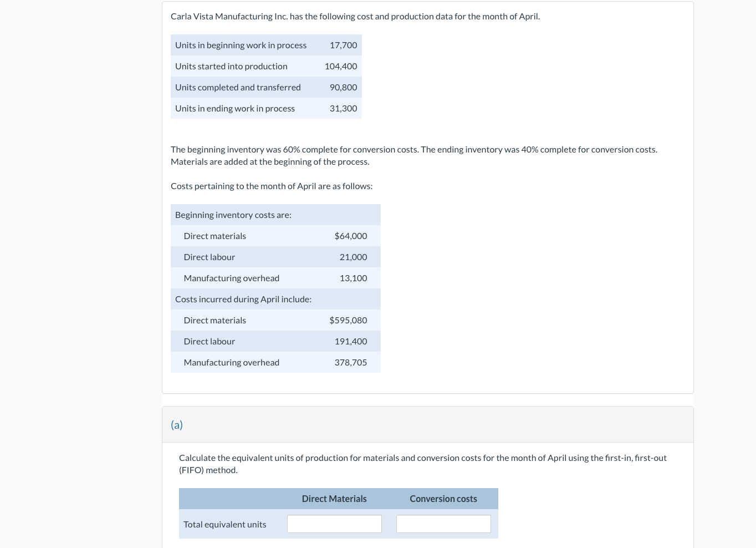Click the Conversion costs input field
Image resolution: width=756 pixels, height=548 pixels.
[443, 524]
